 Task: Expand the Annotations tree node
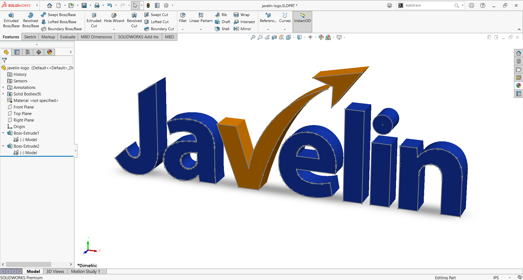(x=3, y=87)
